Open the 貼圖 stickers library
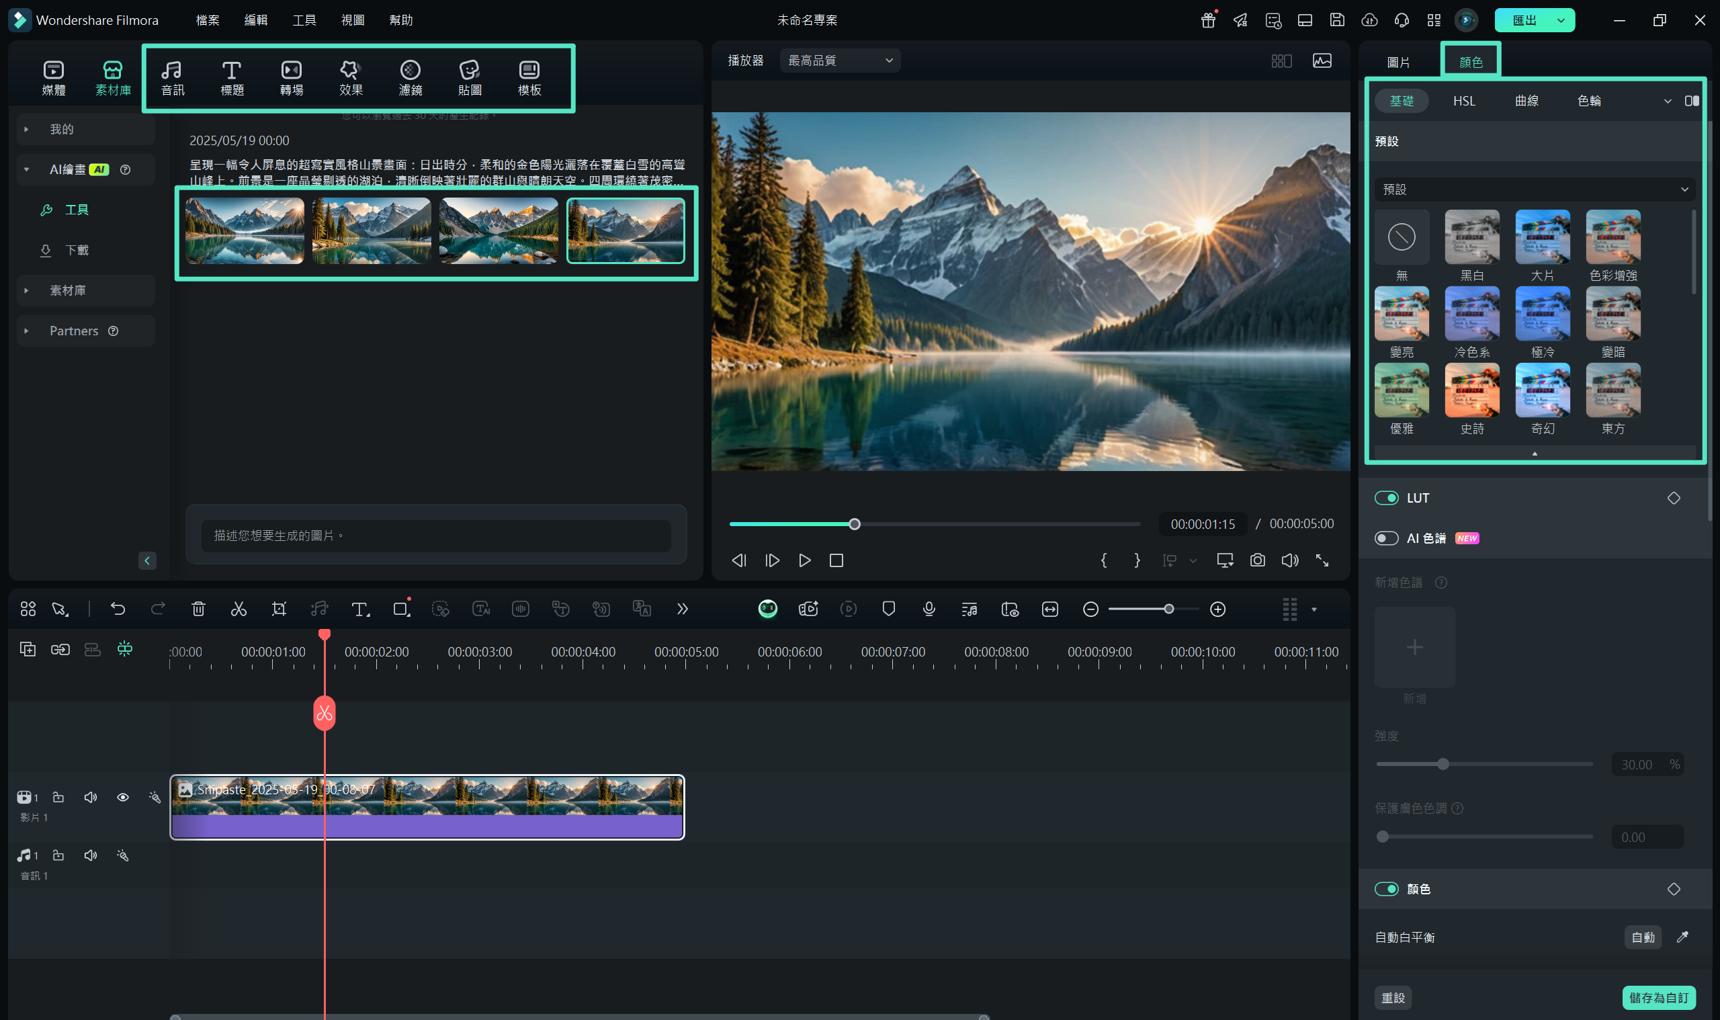Image resolution: width=1720 pixels, height=1020 pixels. click(470, 78)
